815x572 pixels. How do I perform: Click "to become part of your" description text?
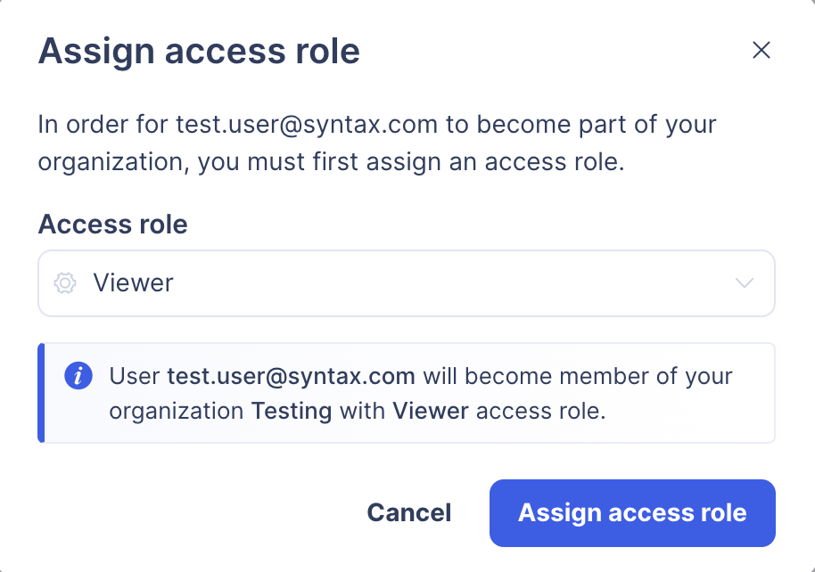point(580,124)
